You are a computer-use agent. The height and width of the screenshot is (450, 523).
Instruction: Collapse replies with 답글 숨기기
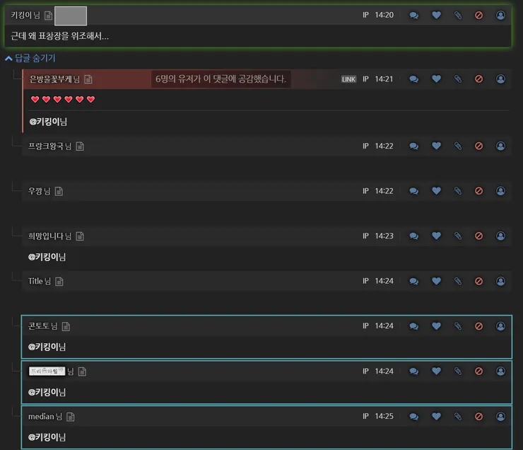point(30,58)
